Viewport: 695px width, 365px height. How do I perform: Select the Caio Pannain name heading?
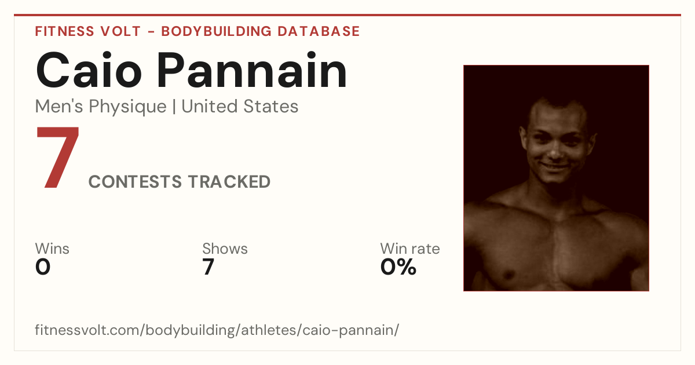point(191,71)
